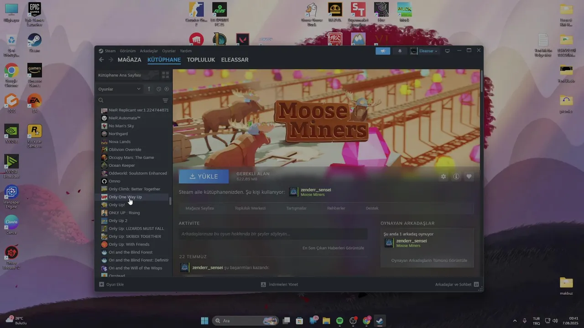
Task: Select No Man's Sky in the list
Action: [121, 126]
